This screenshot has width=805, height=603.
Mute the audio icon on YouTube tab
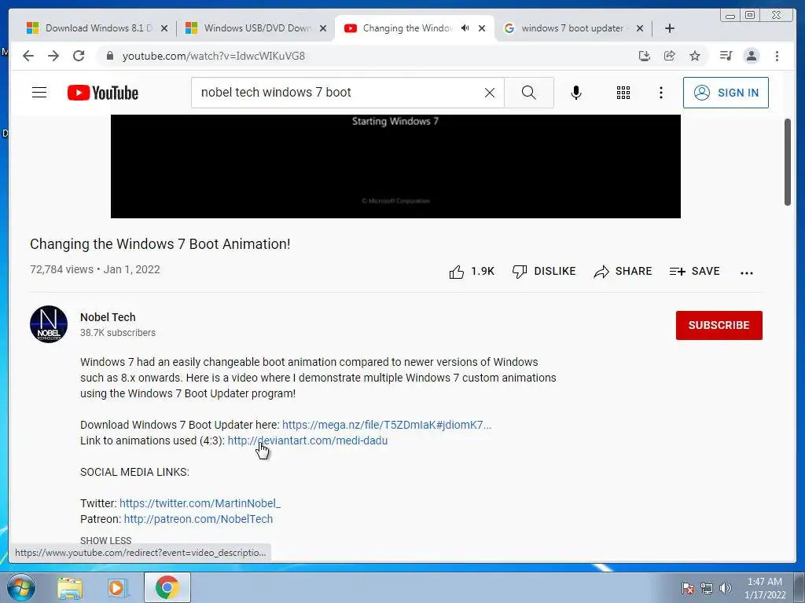click(x=465, y=28)
